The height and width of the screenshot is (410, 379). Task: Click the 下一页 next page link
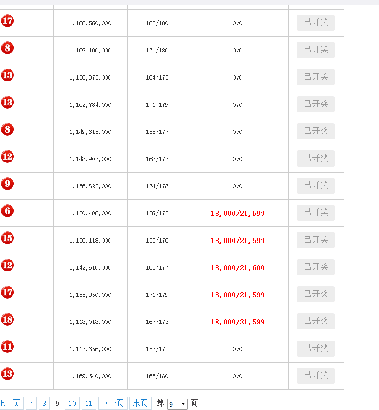113,404
